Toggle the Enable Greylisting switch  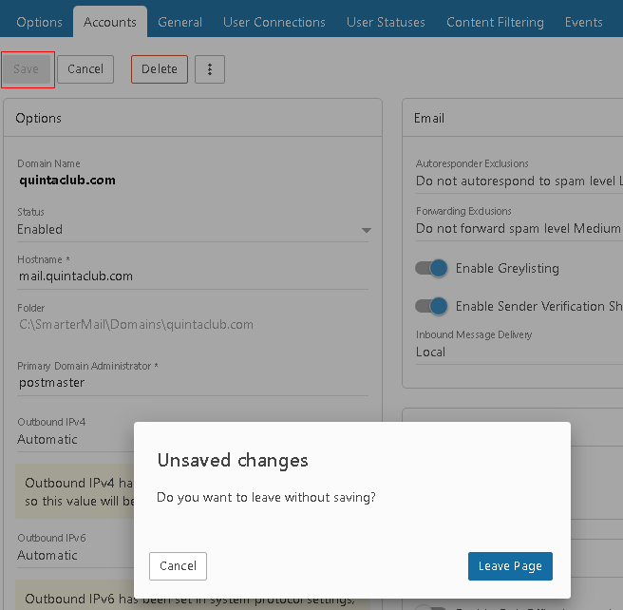coord(431,269)
